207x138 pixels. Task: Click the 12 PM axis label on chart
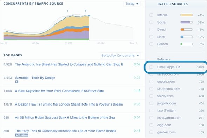point(68,43)
